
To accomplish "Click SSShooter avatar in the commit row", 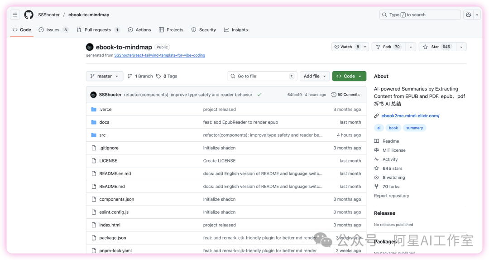I will click(93, 95).
